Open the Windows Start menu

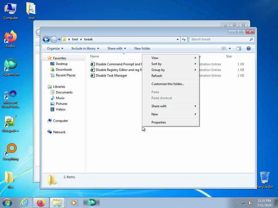pos(7,203)
